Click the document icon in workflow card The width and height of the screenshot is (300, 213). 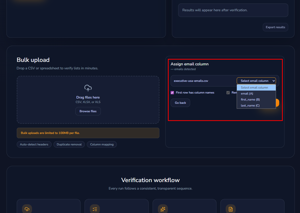tap(231, 209)
